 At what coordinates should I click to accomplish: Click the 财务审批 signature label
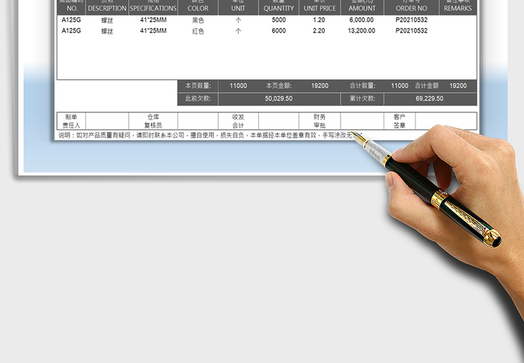[320, 121]
